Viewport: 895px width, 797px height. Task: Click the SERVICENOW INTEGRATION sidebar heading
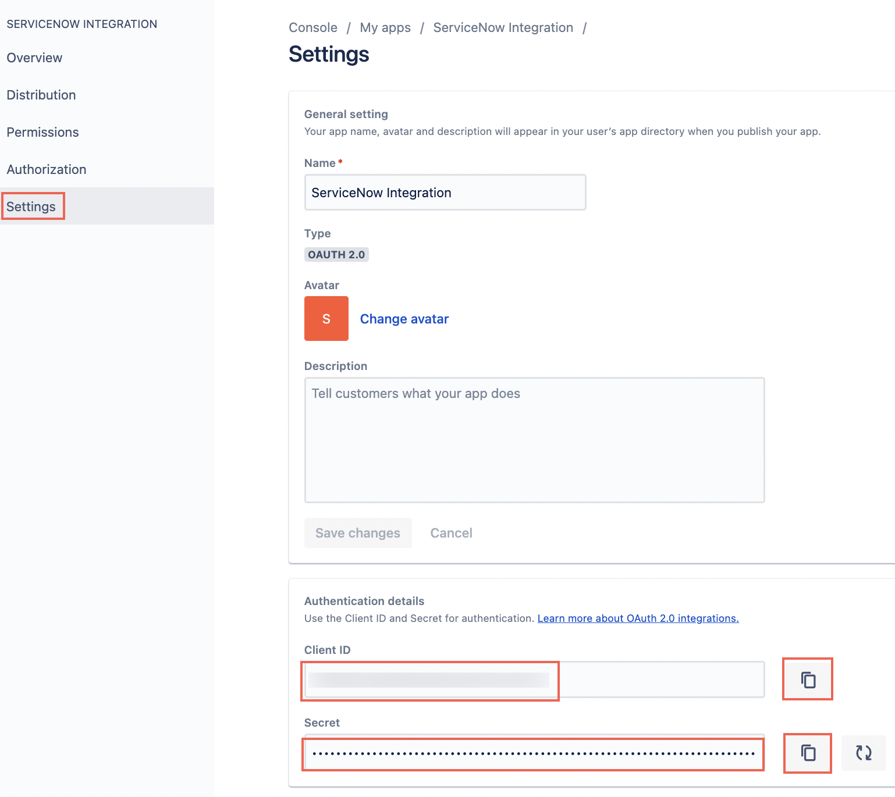point(82,24)
